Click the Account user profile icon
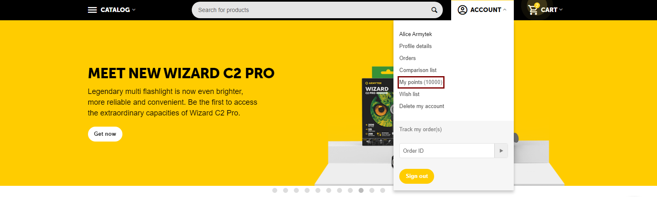Viewport: 657px width, 197px height. 462,10
